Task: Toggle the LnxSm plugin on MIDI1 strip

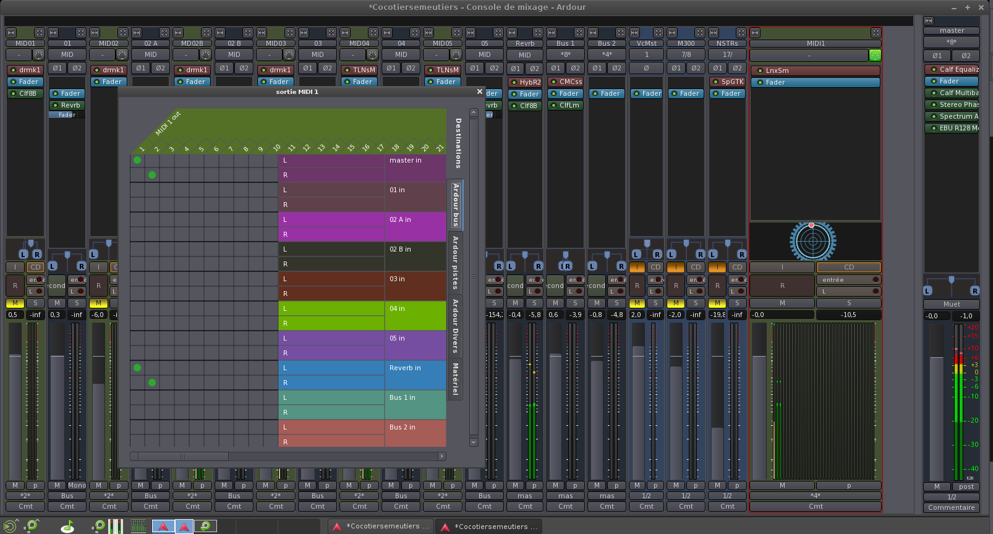Action: pos(760,70)
